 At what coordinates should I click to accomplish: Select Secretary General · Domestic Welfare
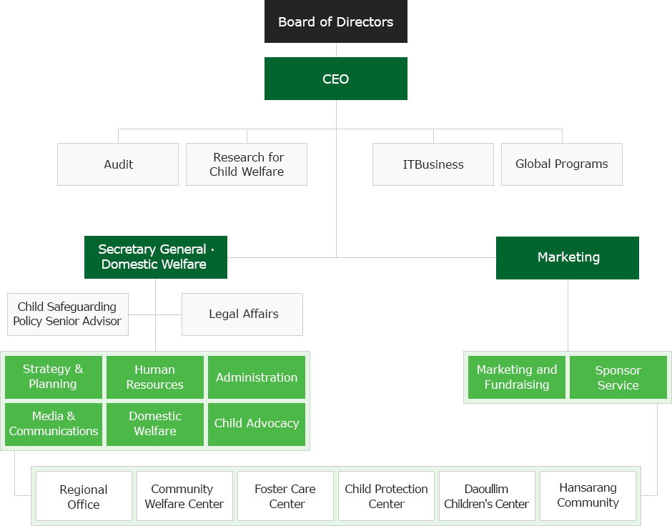(x=156, y=257)
